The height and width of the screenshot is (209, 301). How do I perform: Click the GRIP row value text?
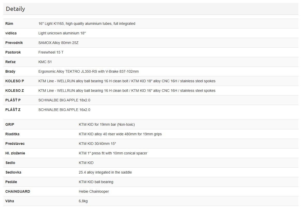[x=107, y=124]
